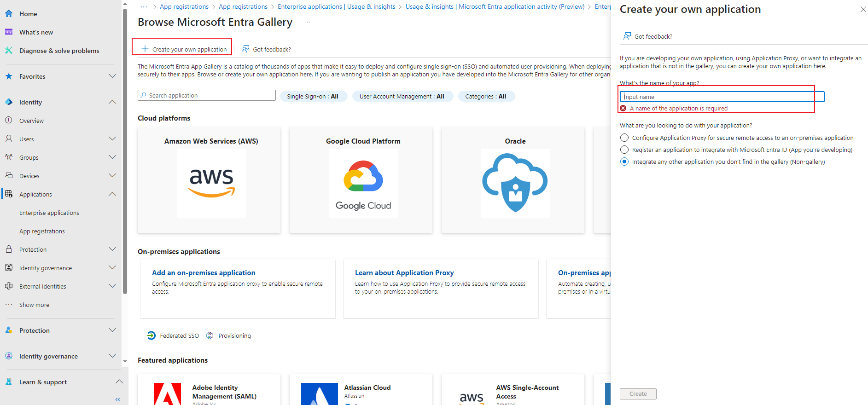
Task: Click Create your own application button
Action: pyautogui.click(x=184, y=49)
